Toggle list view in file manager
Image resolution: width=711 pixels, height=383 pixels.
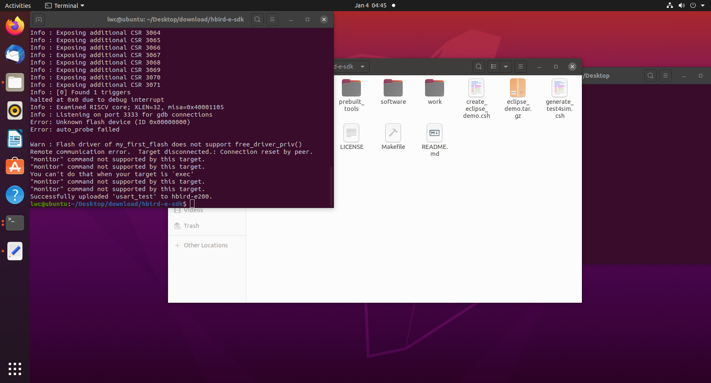coord(493,67)
